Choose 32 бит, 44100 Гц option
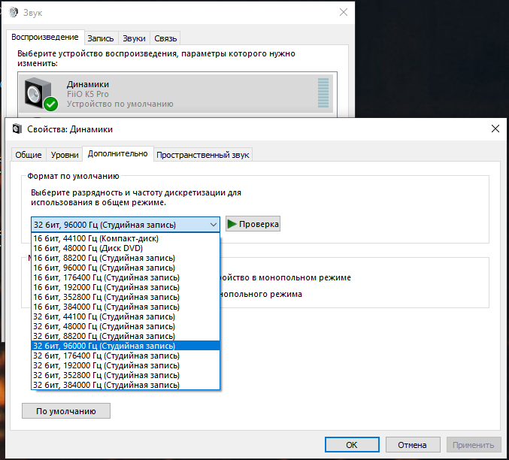Image resolution: width=509 pixels, height=460 pixels. click(x=126, y=316)
